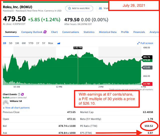Select the 1D chart range

click(4, 43)
